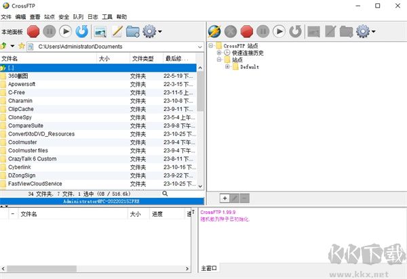This screenshot has height=279, width=407.
Task: Click the red stop button in local panel
Action: (x=33, y=31)
